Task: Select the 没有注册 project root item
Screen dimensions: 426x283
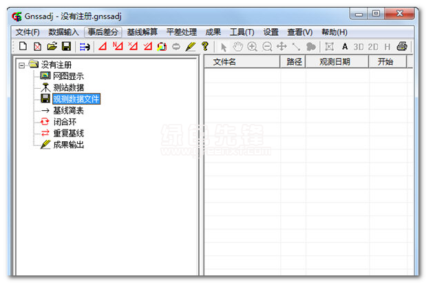Action: (56, 65)
